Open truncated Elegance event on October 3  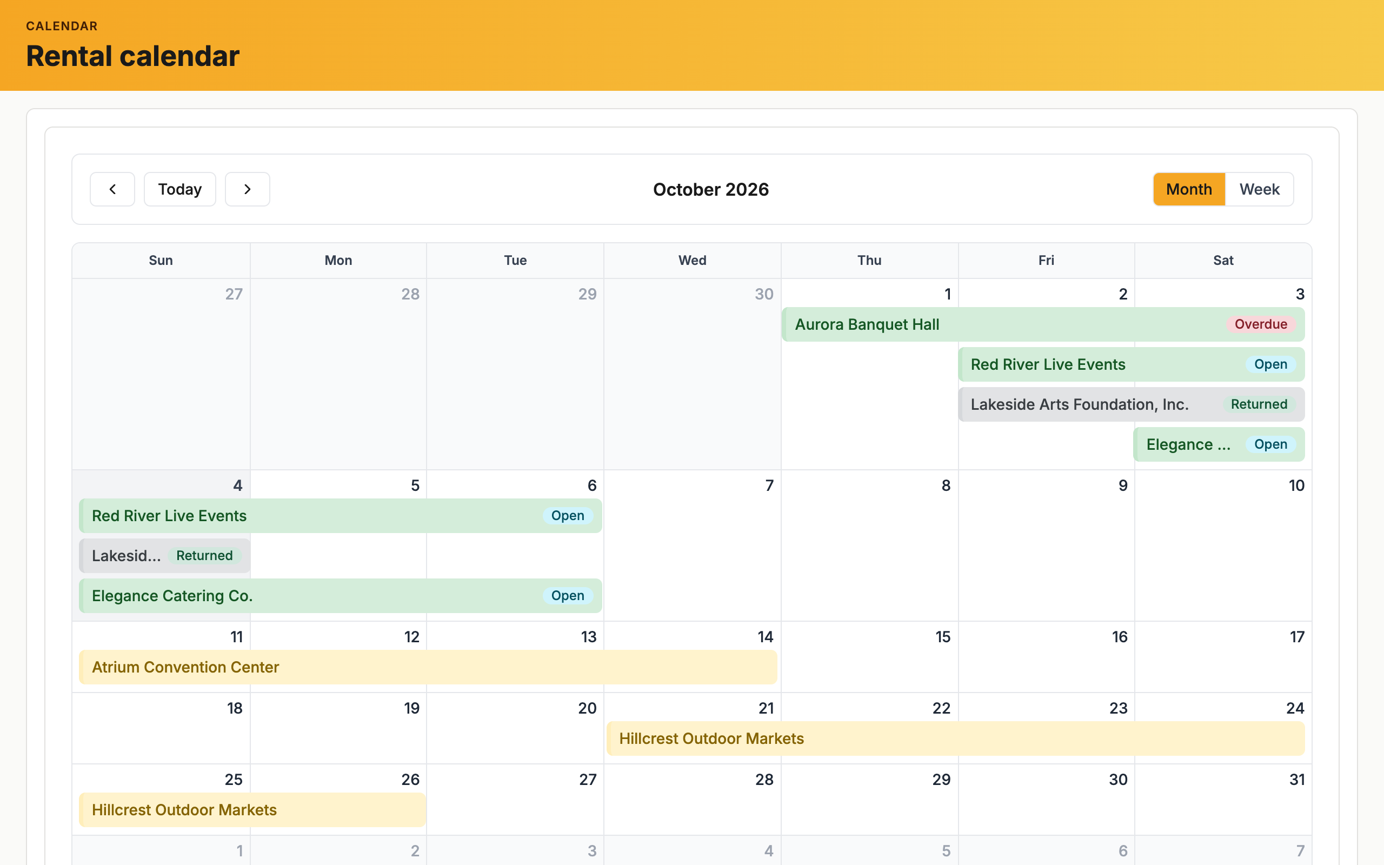1219,444
